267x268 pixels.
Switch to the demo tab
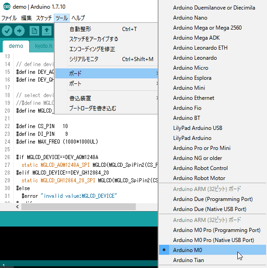(16, 46)
